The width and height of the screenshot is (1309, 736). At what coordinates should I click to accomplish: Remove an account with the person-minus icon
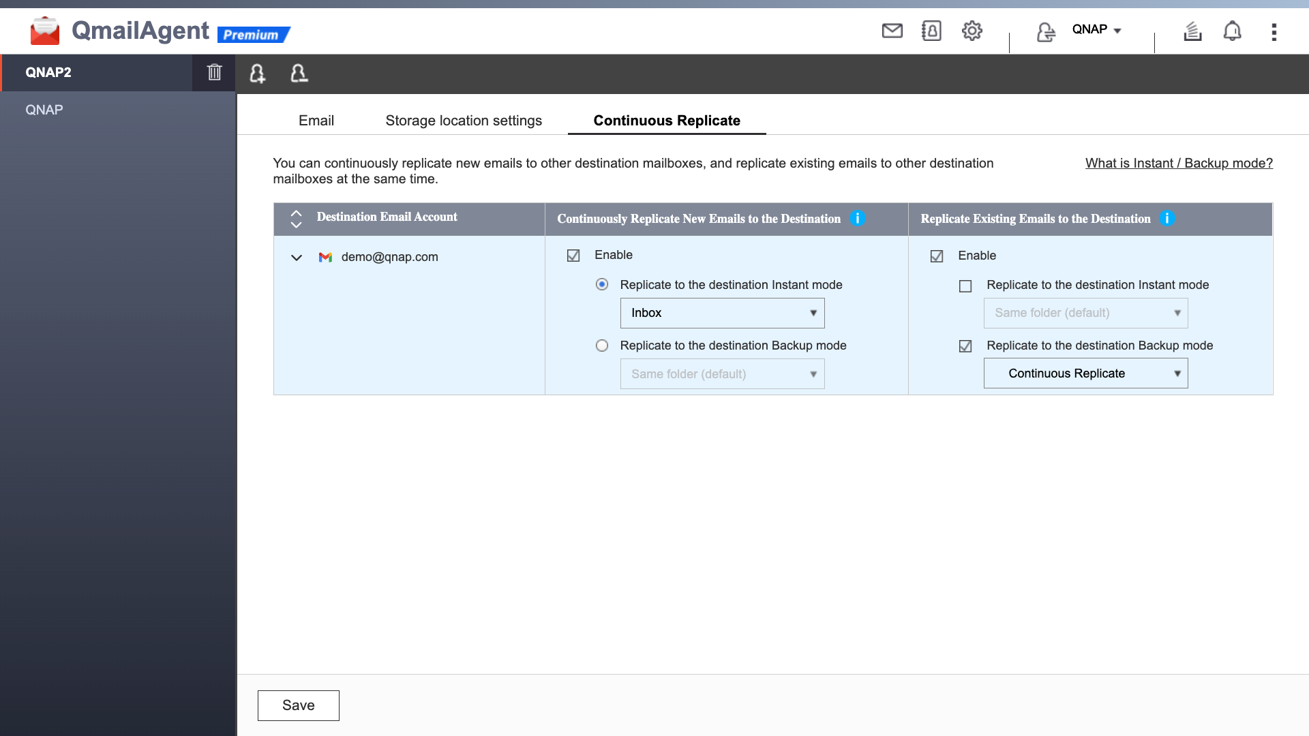point(299,74)
